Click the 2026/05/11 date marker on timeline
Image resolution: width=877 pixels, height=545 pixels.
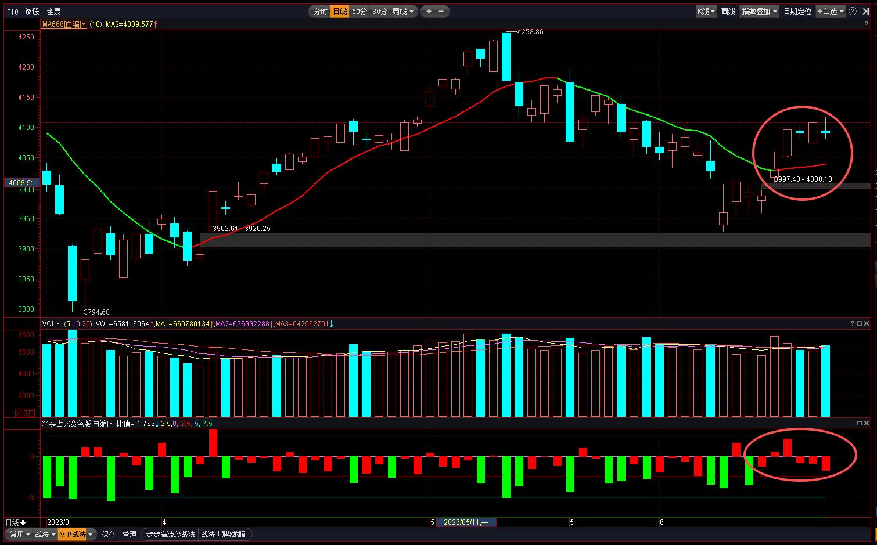[466, 522]
